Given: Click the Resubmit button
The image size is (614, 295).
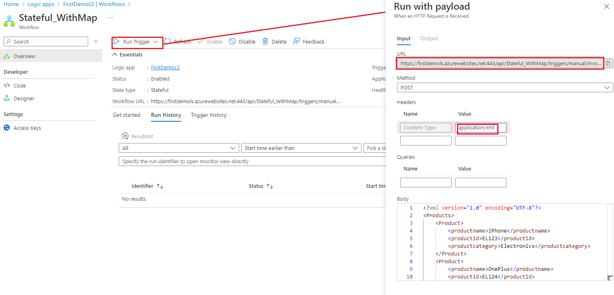Looking at the screenshot, I should (137, 136).
